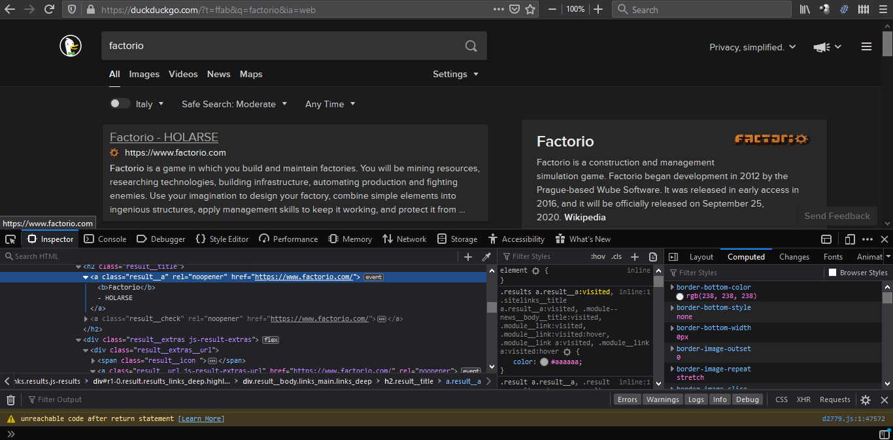This screenshot has height=440, width=893.
Task: Open d2779.js:1:47572 source link
Action: 853,418
